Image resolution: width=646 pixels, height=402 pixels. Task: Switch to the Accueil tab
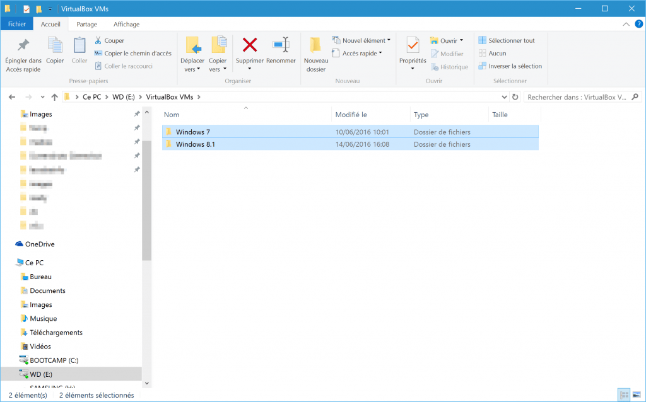(50, 25)
